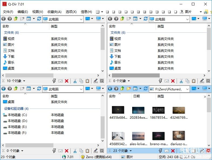
Task: Click lightning run icon in top-left pane
Action: click(54, 81)
